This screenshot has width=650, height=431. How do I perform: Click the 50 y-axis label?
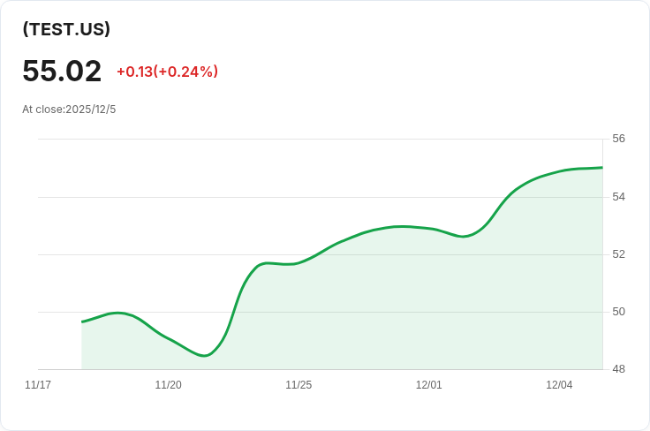(x=618, y=312)
